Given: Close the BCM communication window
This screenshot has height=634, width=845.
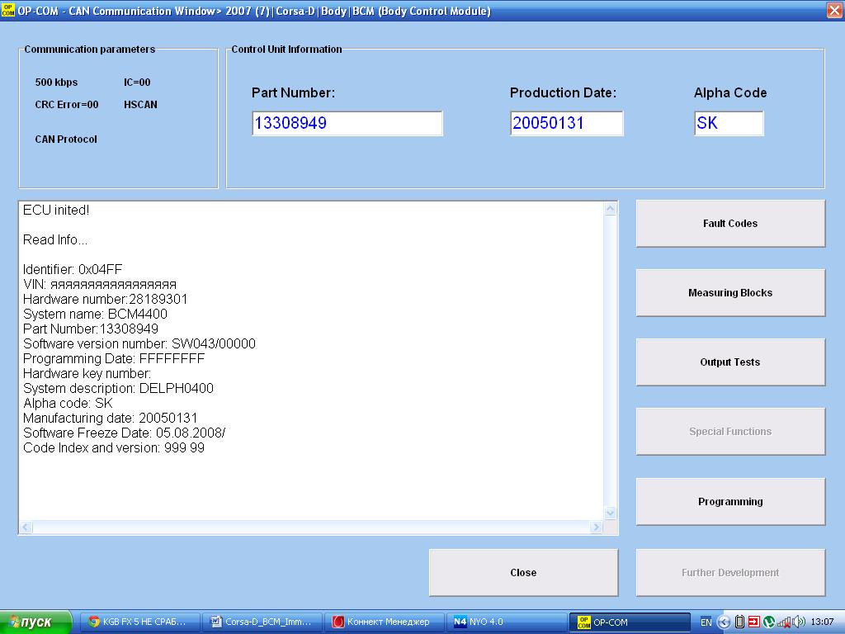Looking at the screenshot, I should pyautogui.click(x=523, y=573).
